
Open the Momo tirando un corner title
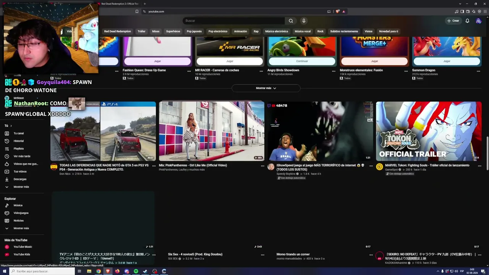[293, 254]
